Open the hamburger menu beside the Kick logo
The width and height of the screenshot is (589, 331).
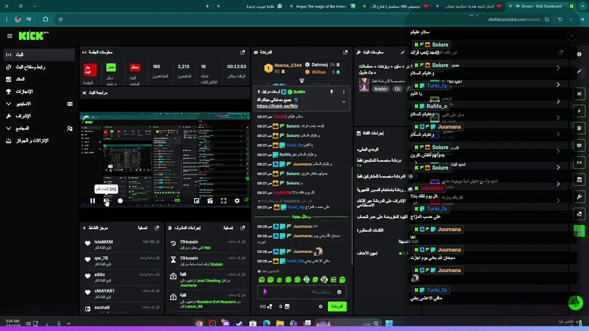point(10,36)
